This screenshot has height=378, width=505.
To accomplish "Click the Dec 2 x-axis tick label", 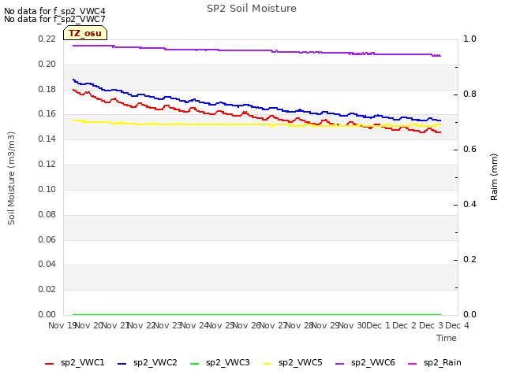I will (405, 325).
